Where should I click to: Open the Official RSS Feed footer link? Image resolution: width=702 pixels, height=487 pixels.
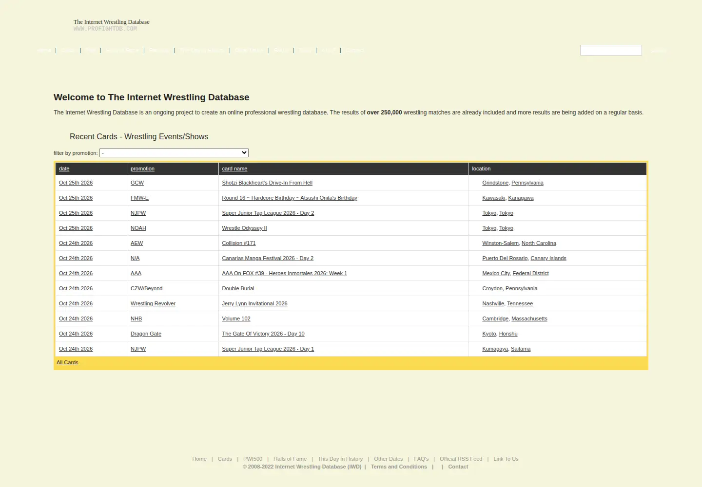click(461, 459)
